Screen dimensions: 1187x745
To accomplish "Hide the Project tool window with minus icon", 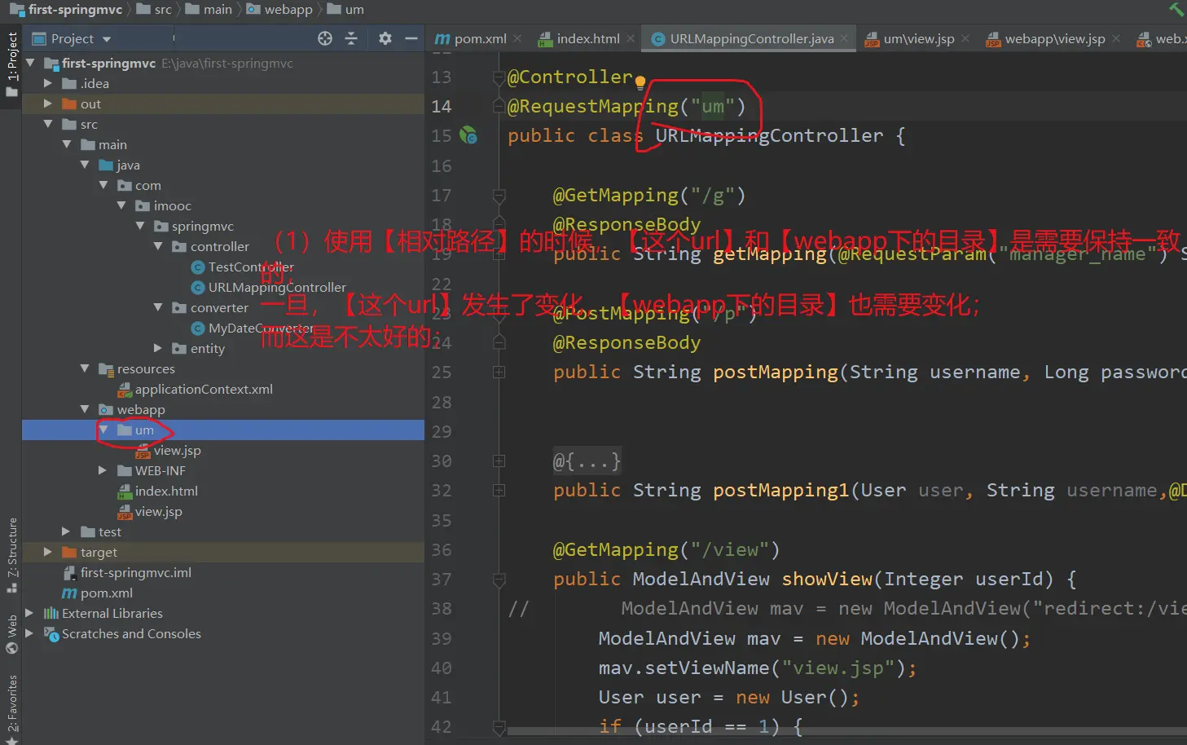I will [411, 38].
